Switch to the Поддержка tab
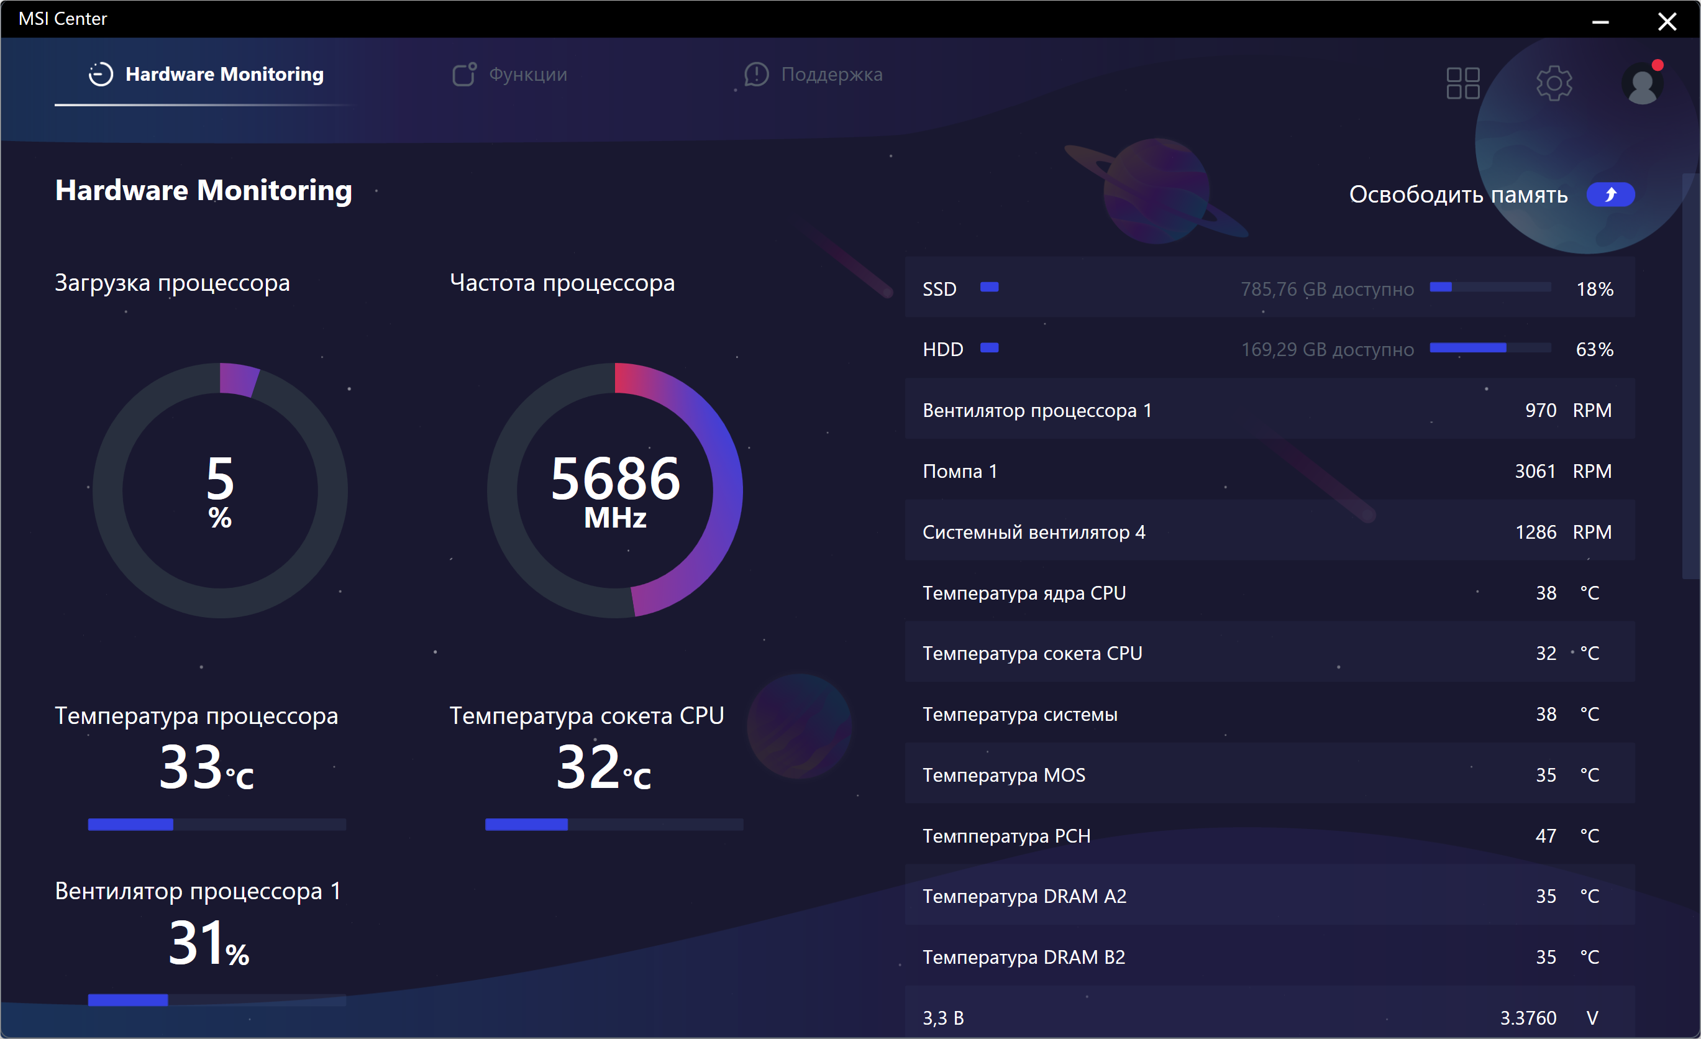This screenshot has height=1039, width=1701. pos(831,74)
